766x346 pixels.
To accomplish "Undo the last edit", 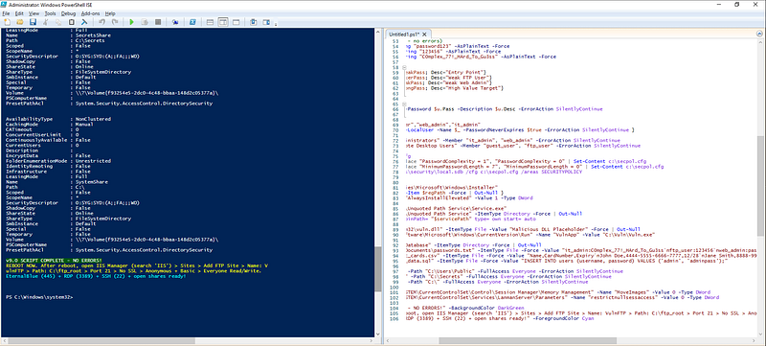I will [x=102, y=22].
